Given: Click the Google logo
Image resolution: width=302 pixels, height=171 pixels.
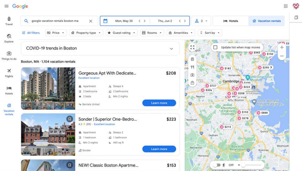Looking at the screenshot, I should pyautogui.click(x=20, y=6).
